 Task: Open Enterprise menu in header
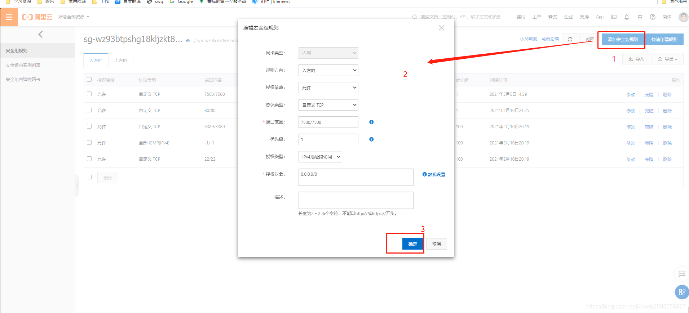tap(568, 17)
